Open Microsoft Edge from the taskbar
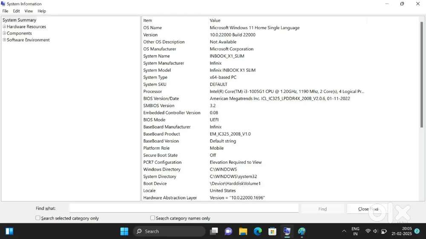426x239 pixels. coord(258,231)
